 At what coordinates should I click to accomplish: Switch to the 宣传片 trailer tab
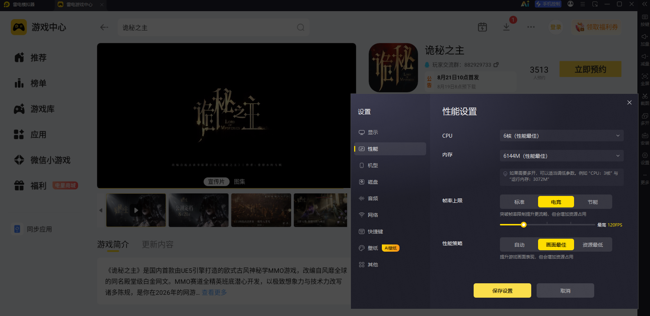[x=216, y=182]
